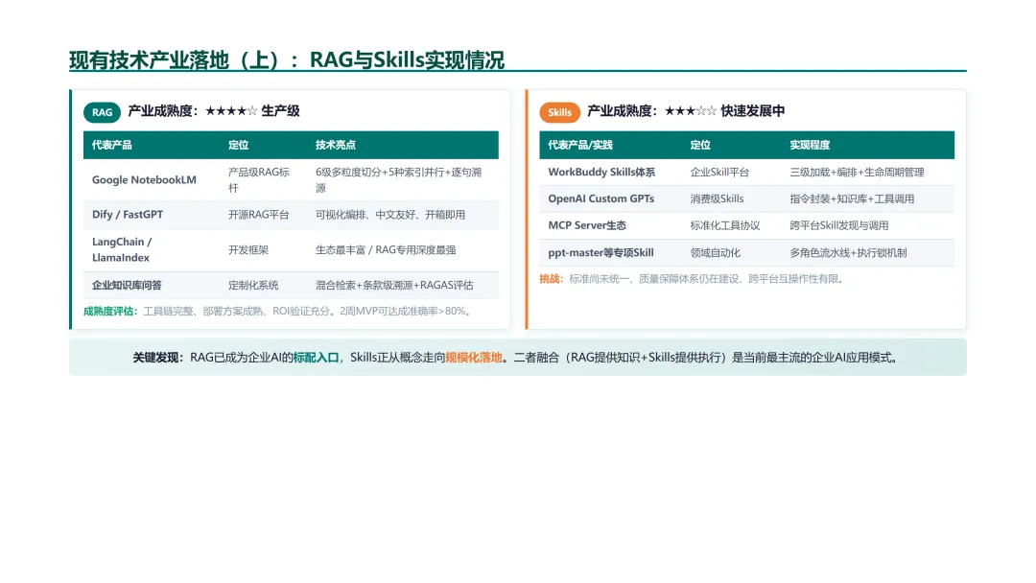Click the 企业Skill平台 cell
This screenshot has height=583, width=1036.
click(x=719, y=173)
